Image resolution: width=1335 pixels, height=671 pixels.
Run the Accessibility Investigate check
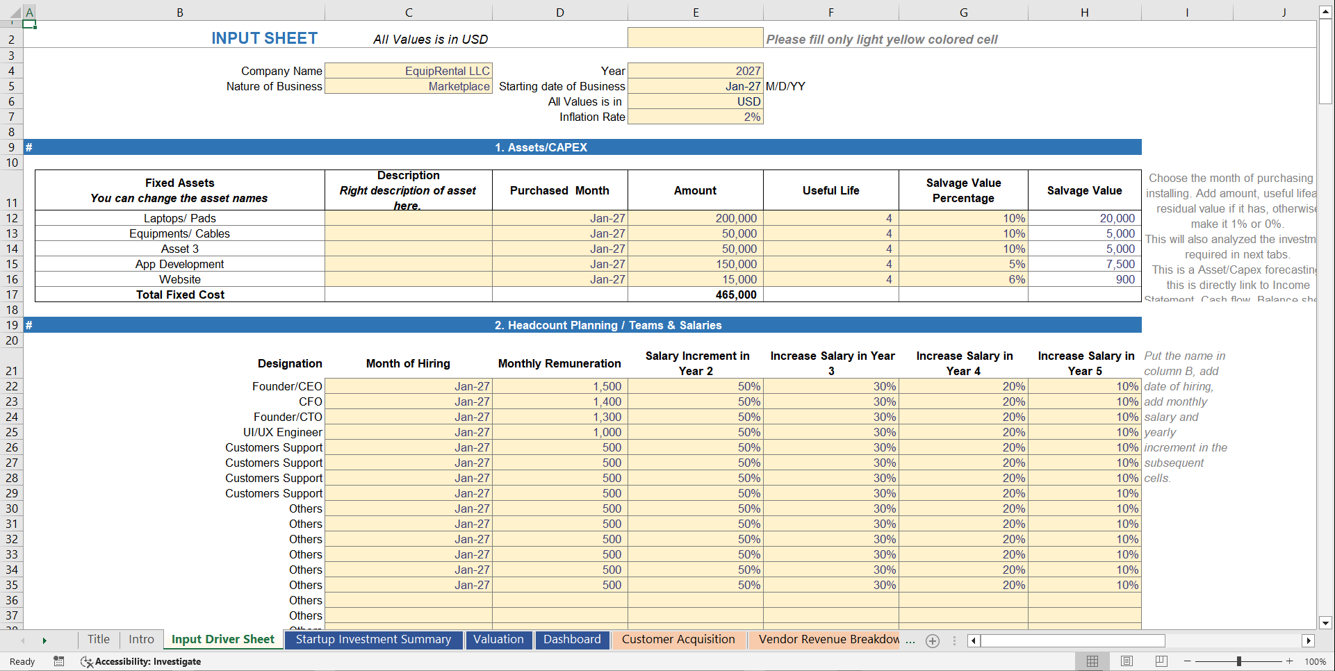[x=141, y=661]
